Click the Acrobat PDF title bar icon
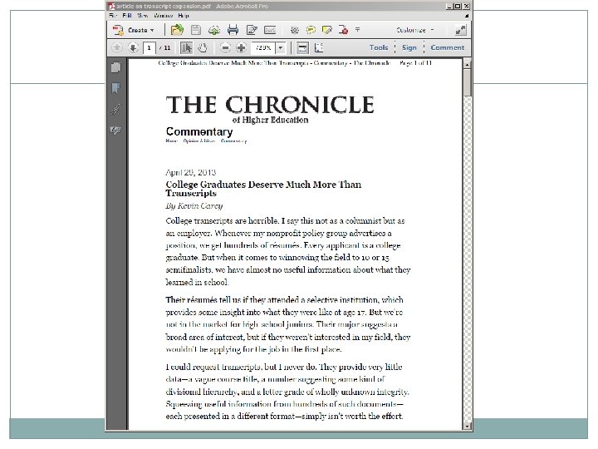Screen dimensions: 598x449 [x=111, y=6]
